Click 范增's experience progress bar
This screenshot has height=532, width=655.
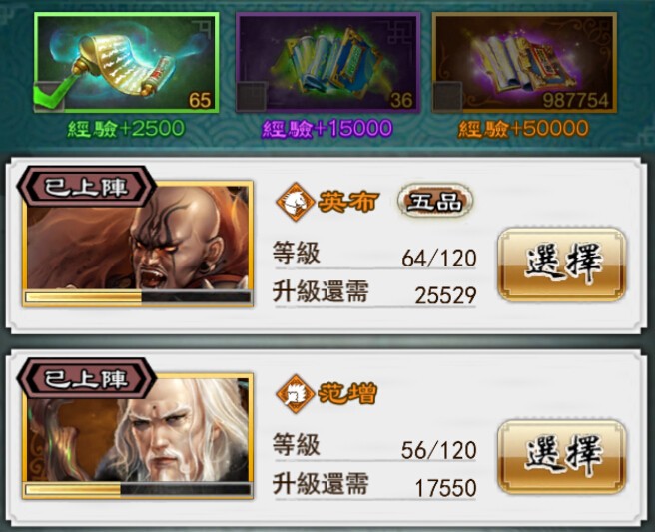138,489
